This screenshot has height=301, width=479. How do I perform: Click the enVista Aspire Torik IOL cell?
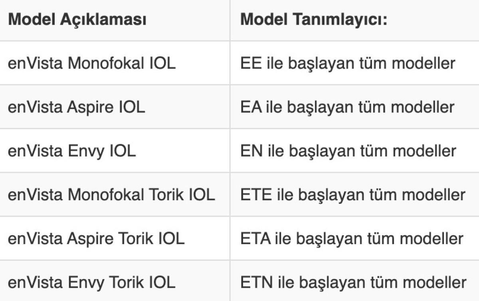(96, 238)
